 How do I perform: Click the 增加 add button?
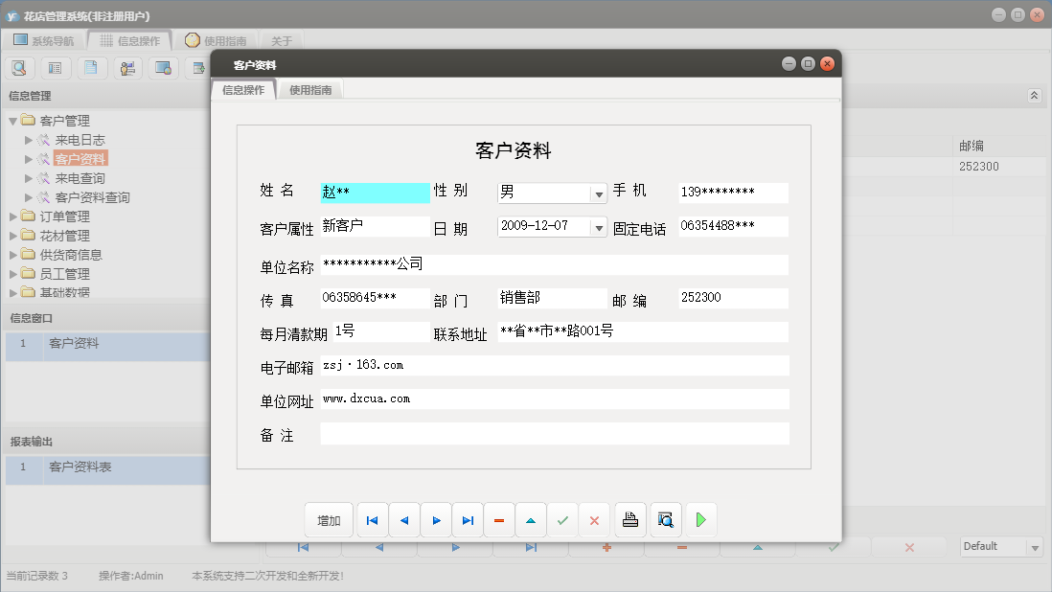[x=329, y=519]
